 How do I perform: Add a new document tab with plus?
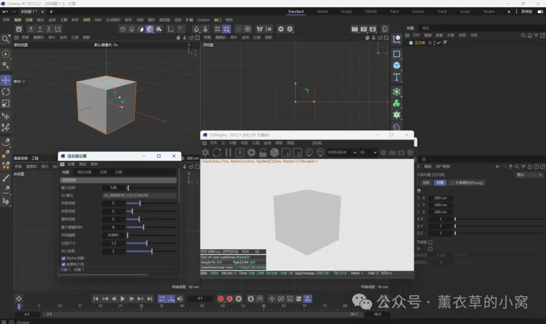[51, 12]
